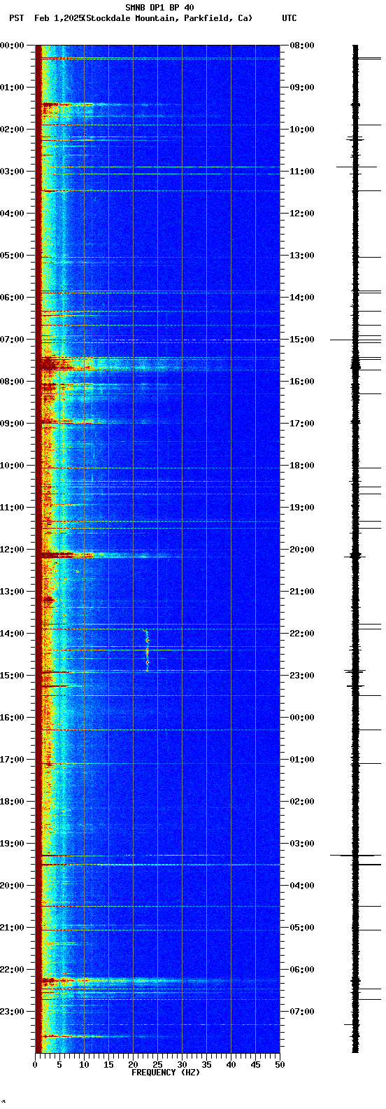This screenshot has width=386, height=1109.
Task: Click the date text 'Feb 1,2025'
Action: coord(59,18)
